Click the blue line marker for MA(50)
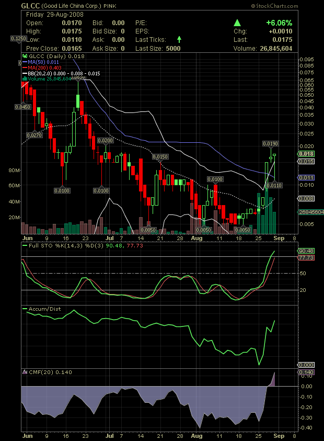 (x=25, y=62)
